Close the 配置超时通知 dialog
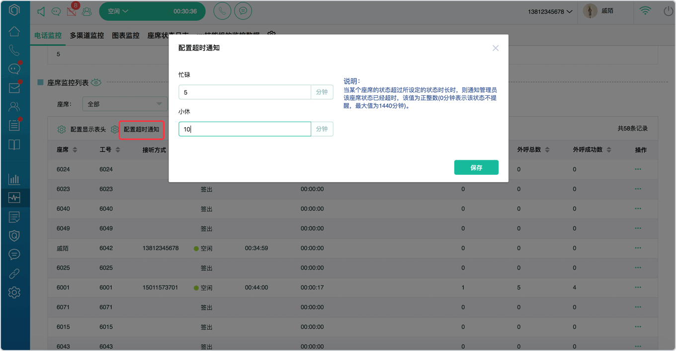This screenshot has height=351, width=676. (x=496, y=48)
